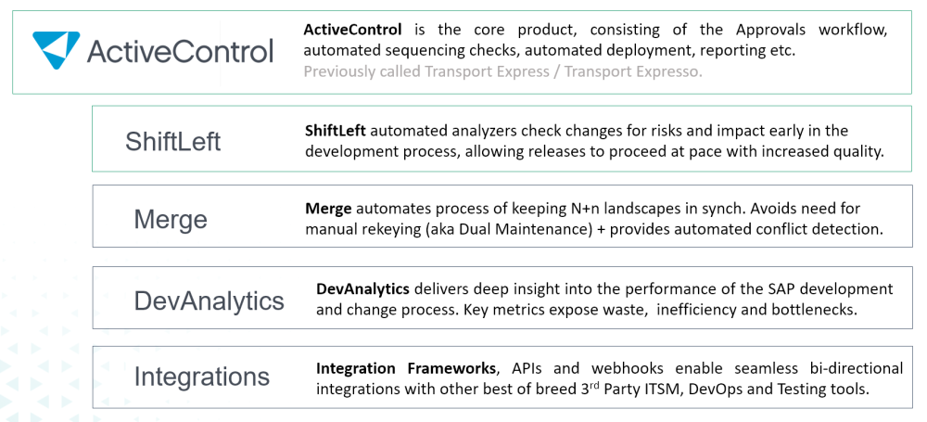
Task: Select the Merge product label
Action: pos(171,219)
